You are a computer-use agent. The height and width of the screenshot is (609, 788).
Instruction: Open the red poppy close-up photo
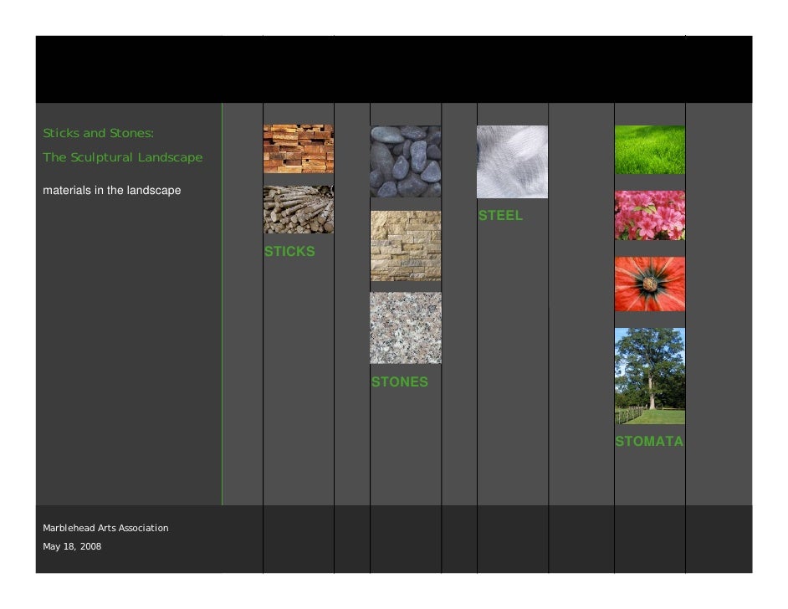(x=650, y=284)
